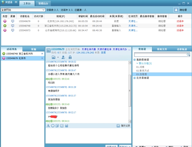Click the magnifier search icon in 常用语 panel
Image resolution: width=192 pixels, height=147 pixels.
pyautogui.click(x=188, y=54)
